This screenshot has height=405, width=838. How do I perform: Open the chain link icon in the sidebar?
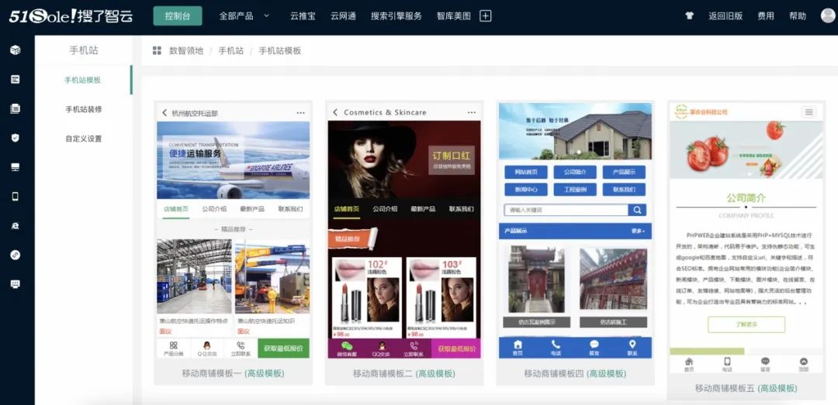pos(16,255)
